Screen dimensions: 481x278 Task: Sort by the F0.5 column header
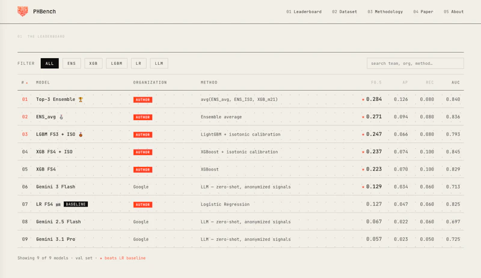tap(376, 82)
